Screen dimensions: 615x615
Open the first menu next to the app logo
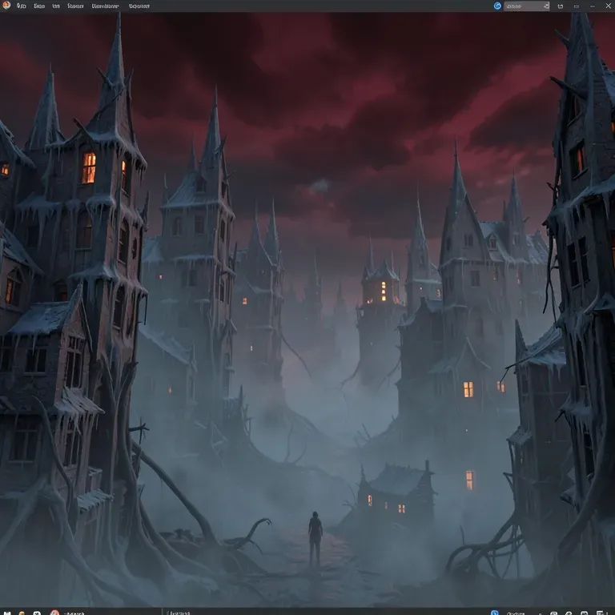(x=21, y=6)
